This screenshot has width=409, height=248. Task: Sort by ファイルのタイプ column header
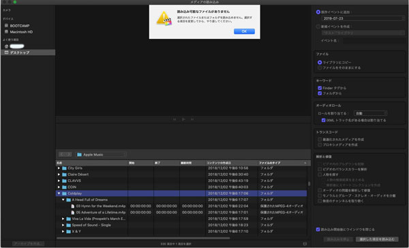tap(283, 163)
